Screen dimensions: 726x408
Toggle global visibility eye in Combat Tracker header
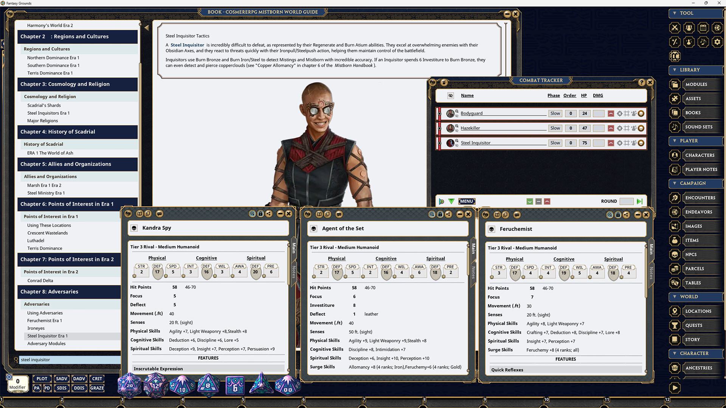[450, 96]
